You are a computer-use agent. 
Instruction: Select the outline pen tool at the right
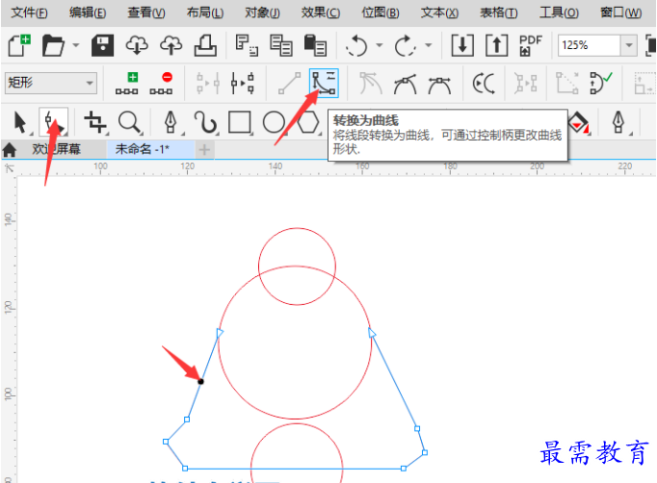click(618, 122)
